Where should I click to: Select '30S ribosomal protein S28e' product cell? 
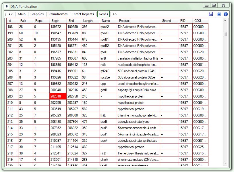(138, 77)
